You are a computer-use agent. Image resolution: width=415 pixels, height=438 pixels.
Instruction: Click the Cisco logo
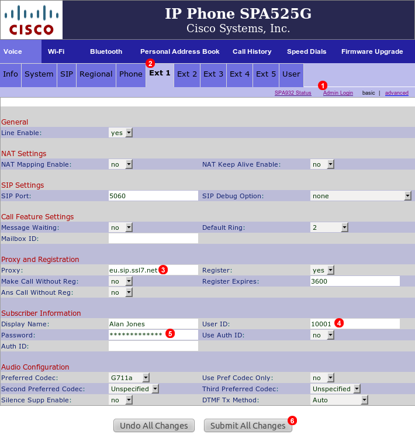point(32,20)
